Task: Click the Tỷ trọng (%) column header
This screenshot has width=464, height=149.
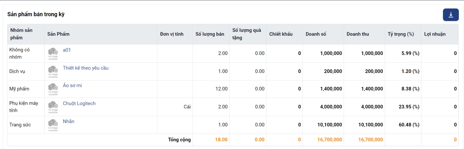Action: [x=400, y=34]
